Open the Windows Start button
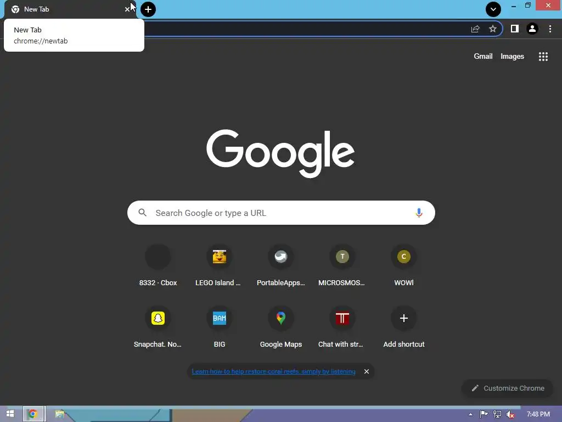Viewport: 562px width, 422px height. pos(10,414)
